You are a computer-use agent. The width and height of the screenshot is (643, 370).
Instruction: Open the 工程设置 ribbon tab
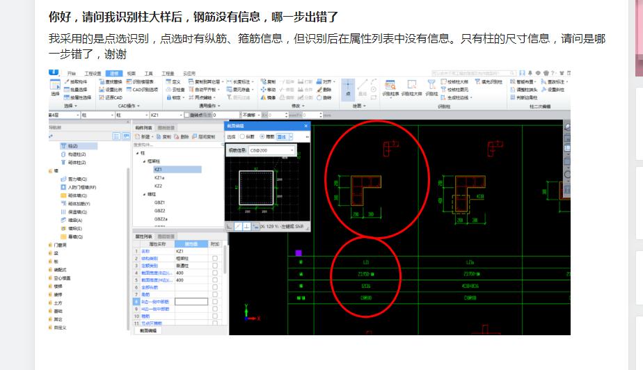click(93, 74)
